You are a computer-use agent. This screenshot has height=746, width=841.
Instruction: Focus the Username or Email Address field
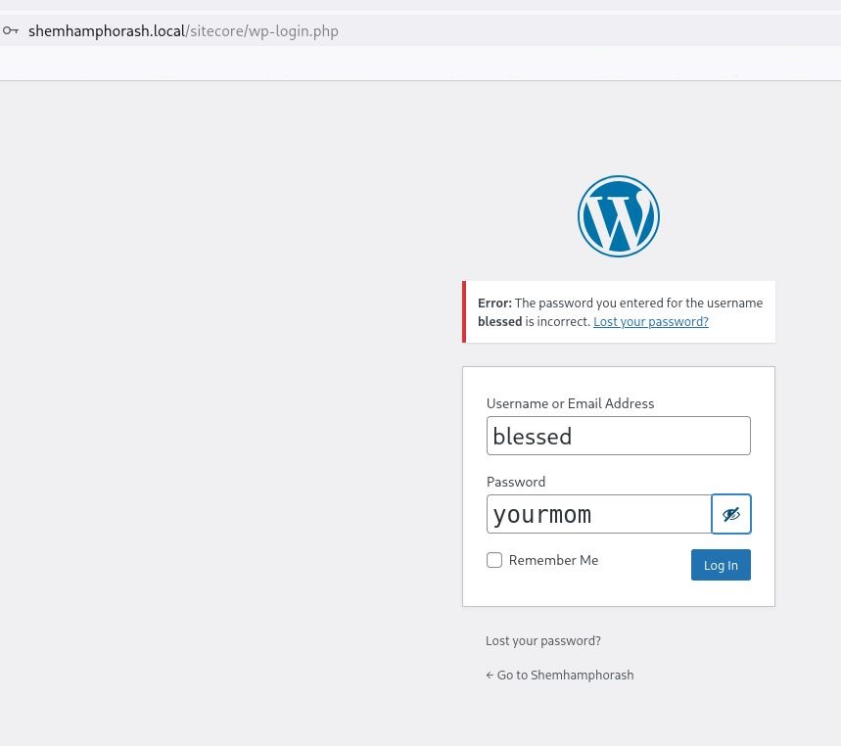coord(619,436)
